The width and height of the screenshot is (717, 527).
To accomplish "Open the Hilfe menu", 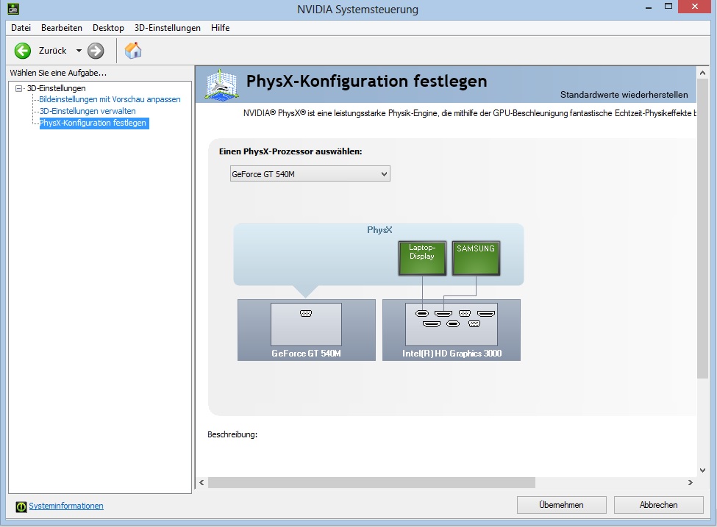I will (221, 28).
